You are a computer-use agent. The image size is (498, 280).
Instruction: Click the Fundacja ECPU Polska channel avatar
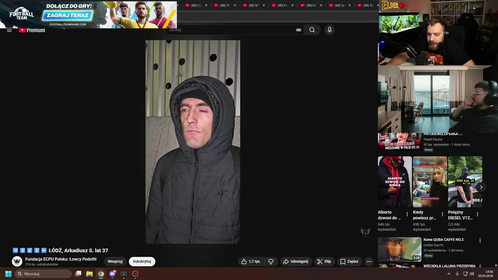(17, 261)
